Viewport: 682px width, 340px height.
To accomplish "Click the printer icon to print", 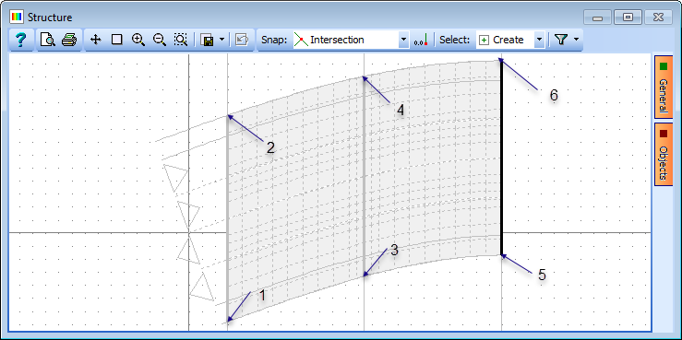I will (68, 40).
